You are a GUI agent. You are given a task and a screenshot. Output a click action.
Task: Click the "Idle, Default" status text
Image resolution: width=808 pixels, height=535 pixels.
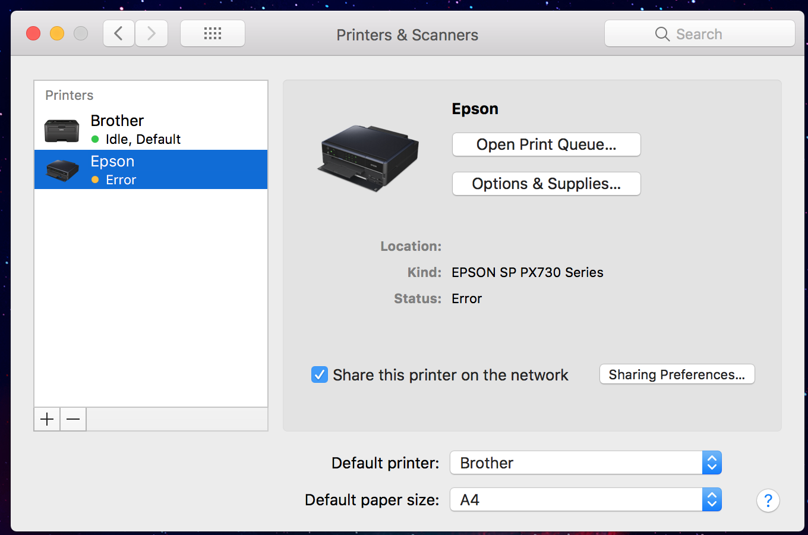143,139
